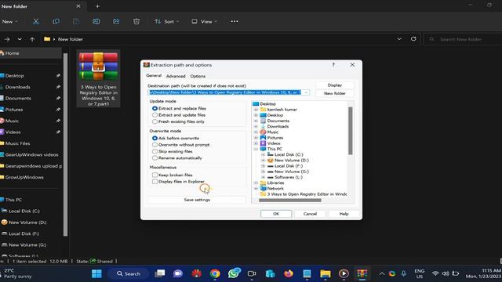Open Firefox from the taskbar
The image size is (502, 282).
[x=289, y=273]
